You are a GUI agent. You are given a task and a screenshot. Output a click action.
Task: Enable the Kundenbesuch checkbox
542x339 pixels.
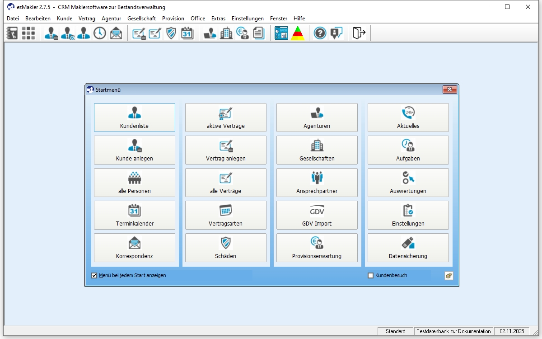371,276
